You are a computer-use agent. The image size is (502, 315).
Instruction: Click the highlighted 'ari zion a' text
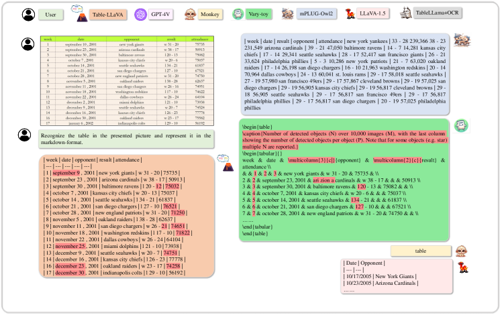pos(323,180)
